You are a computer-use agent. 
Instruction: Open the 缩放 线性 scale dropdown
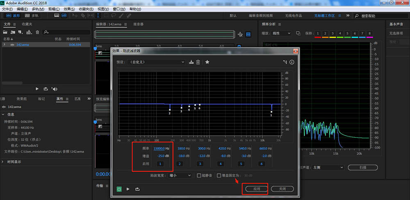[x=282, y=34]
